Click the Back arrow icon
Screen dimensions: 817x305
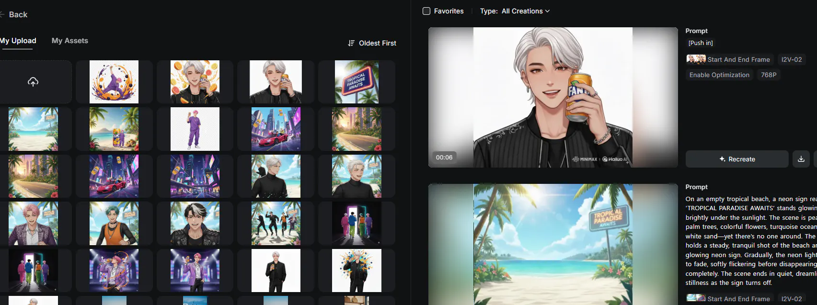(2, 14)
